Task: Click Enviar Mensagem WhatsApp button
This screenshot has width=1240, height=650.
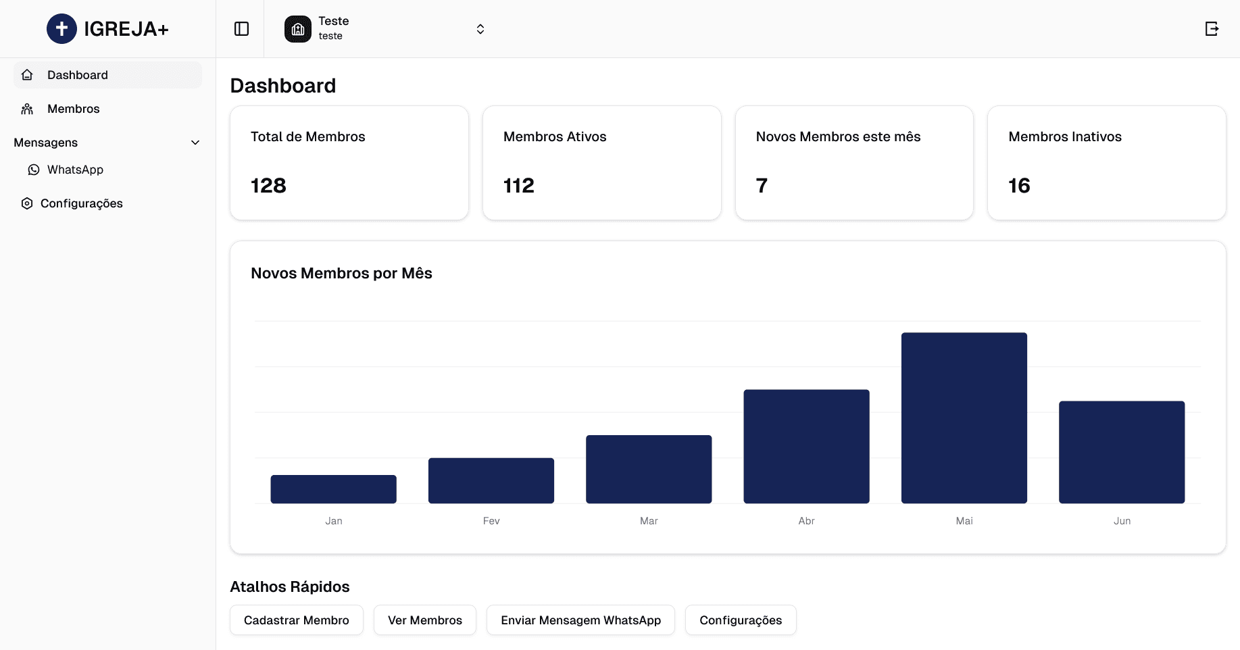Action: [580, 620]
